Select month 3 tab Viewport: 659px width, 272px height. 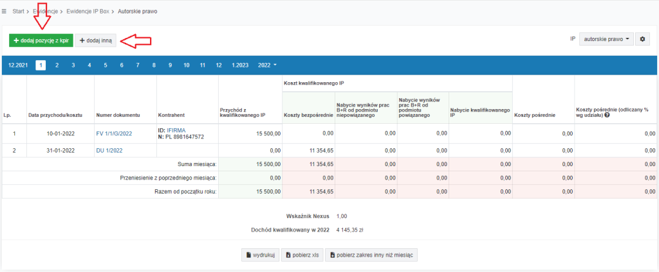coord(73,65)
